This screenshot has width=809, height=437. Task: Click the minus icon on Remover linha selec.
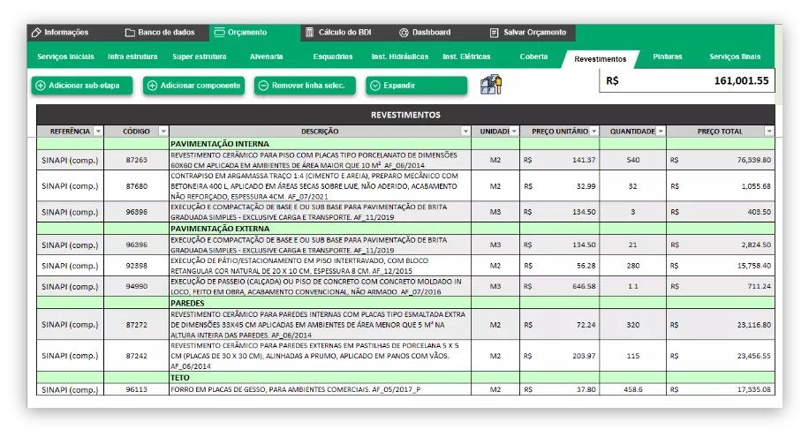click(x=264, y=86)
